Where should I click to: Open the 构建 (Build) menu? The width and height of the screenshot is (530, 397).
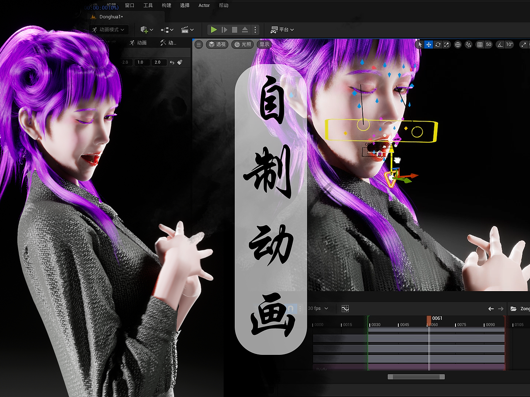click(166, 5)
